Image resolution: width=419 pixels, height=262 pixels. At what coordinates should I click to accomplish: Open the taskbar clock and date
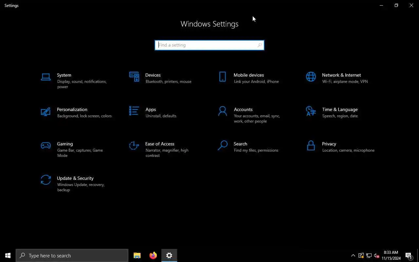(391, 255)
